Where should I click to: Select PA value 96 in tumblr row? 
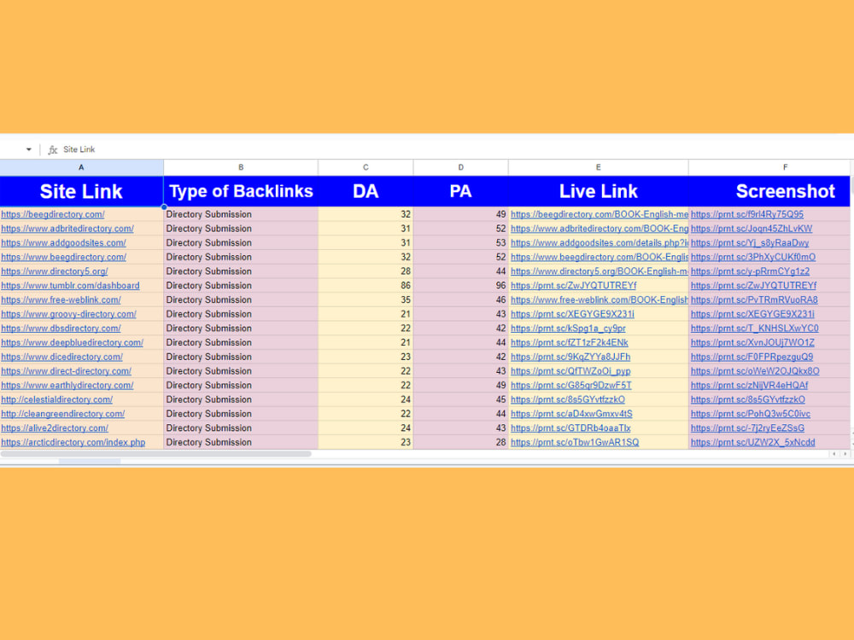point(461,285)
